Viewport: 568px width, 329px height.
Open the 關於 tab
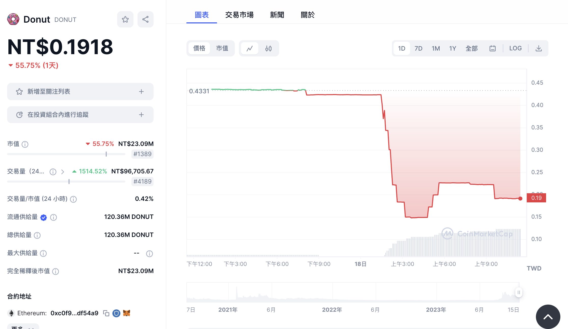[x=308, y=15]
